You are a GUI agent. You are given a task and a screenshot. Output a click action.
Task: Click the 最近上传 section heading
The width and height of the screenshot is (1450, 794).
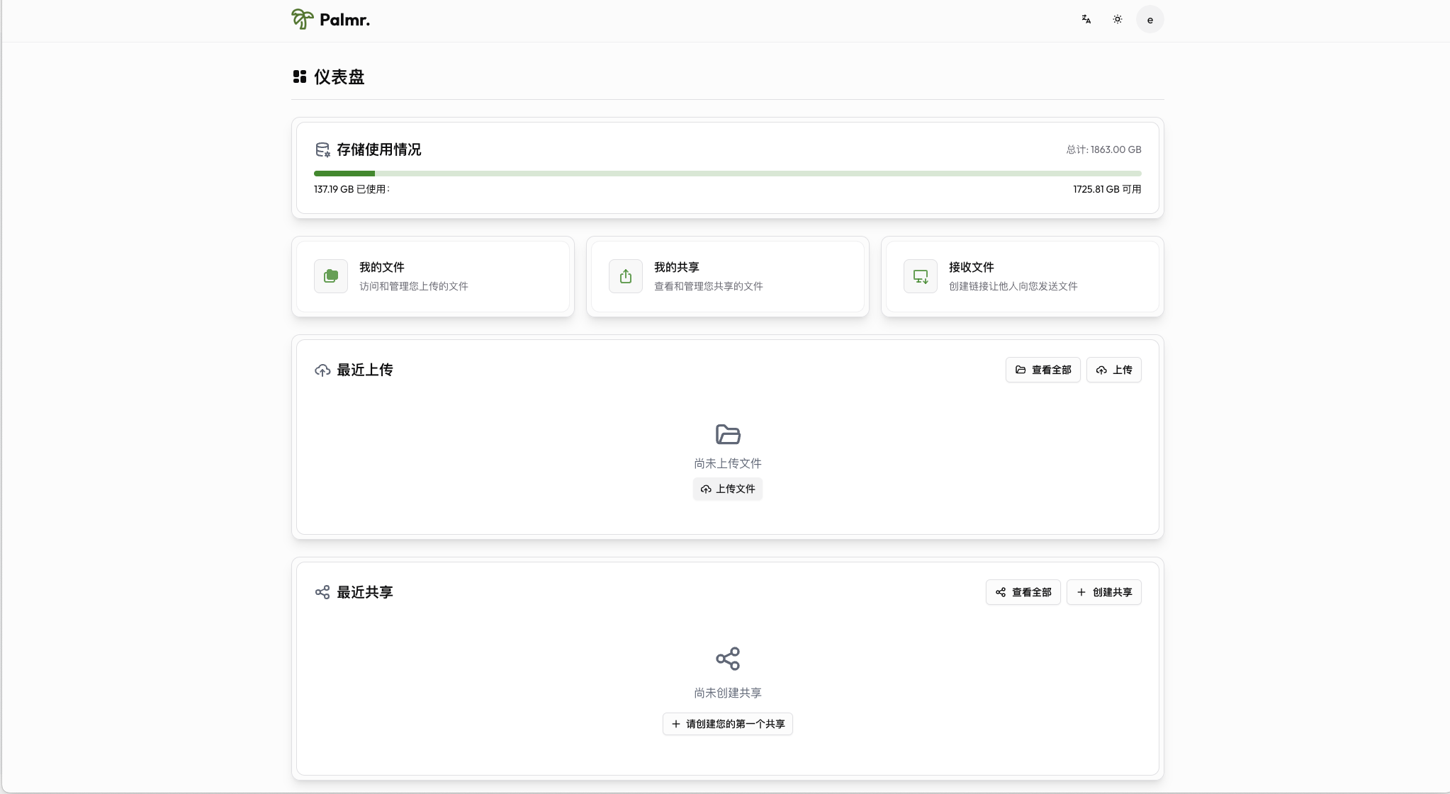click(365, 370)
